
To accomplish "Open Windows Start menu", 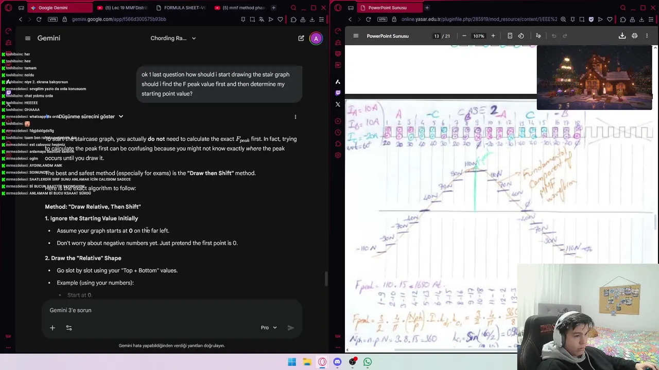I will pyautogui.click(x=292, y=362).
